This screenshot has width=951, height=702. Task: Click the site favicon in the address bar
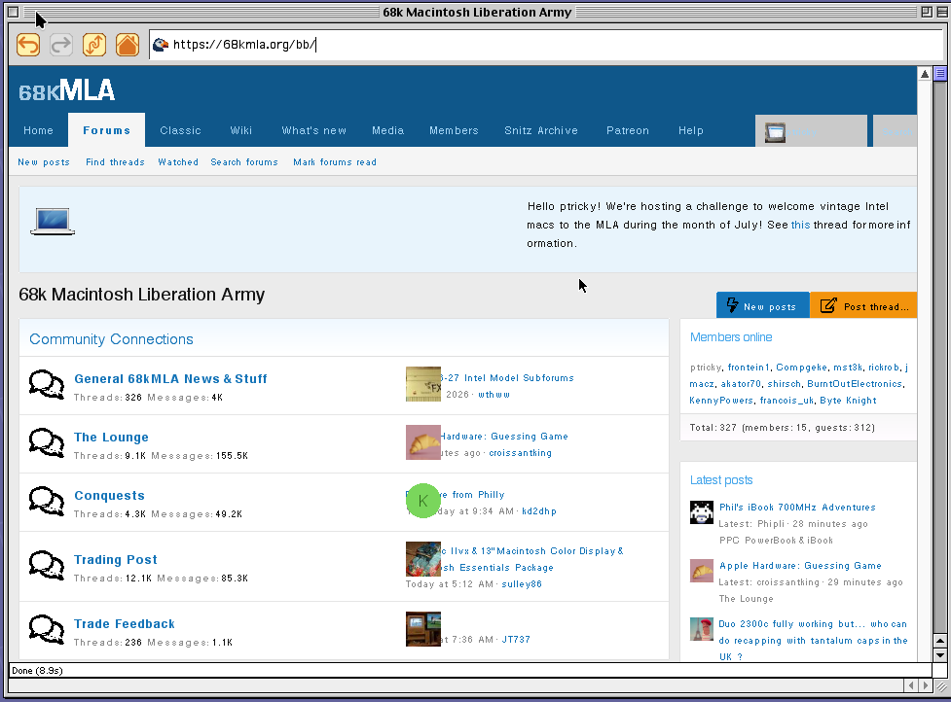pos(161,44)
